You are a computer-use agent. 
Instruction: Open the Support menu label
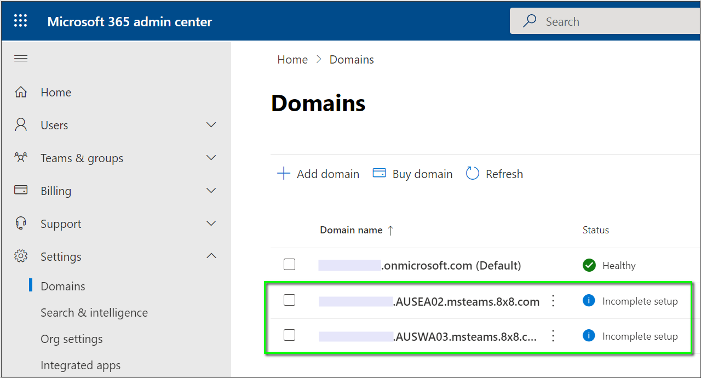point(61,224)
